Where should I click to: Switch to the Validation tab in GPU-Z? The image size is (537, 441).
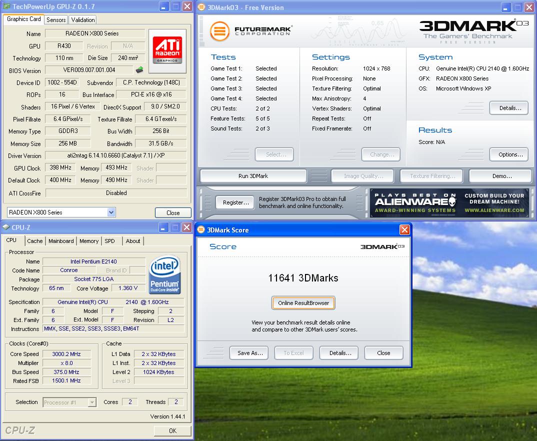pyautogui.click(x=83, y=20)
